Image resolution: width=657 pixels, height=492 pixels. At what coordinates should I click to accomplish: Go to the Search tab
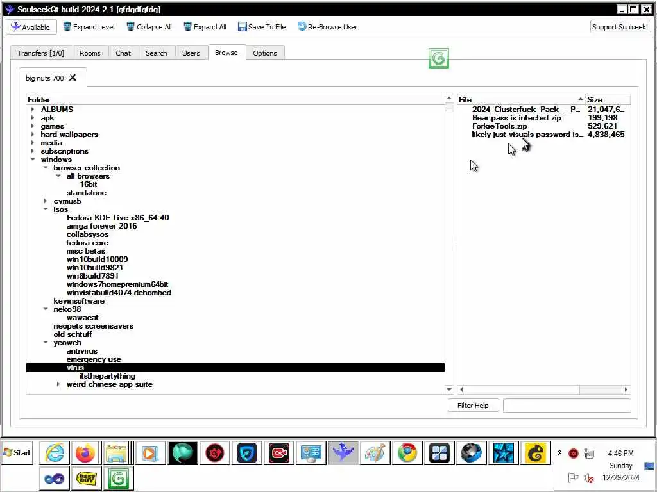(x=157, y=53)
